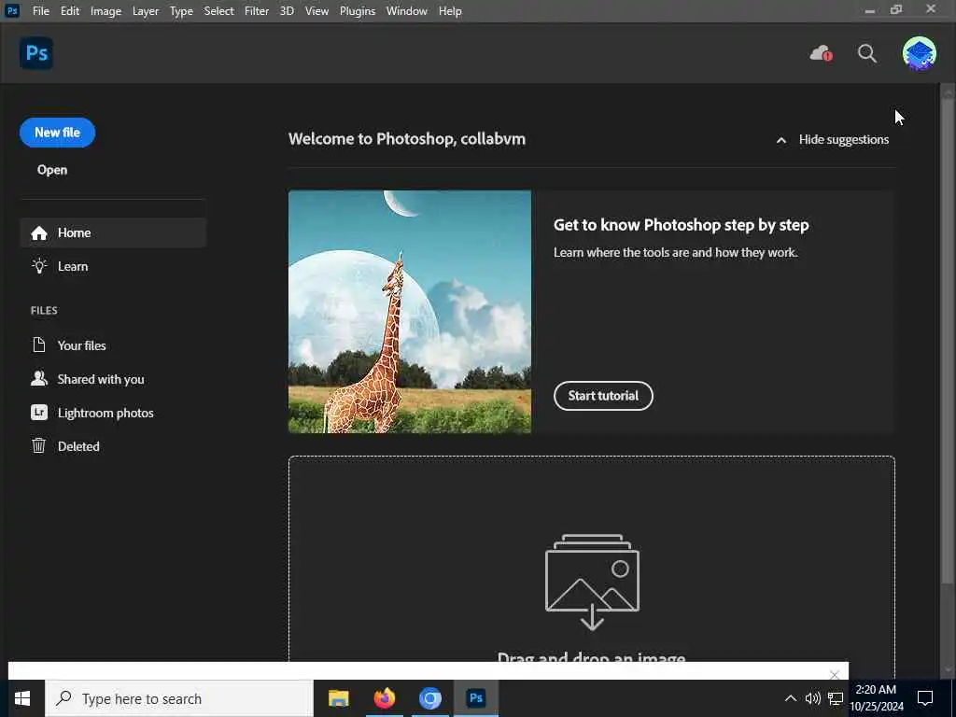Click the "Get to know Photoshop step by step" heading
The image size is (956, 717).
(x=681, y=225)
